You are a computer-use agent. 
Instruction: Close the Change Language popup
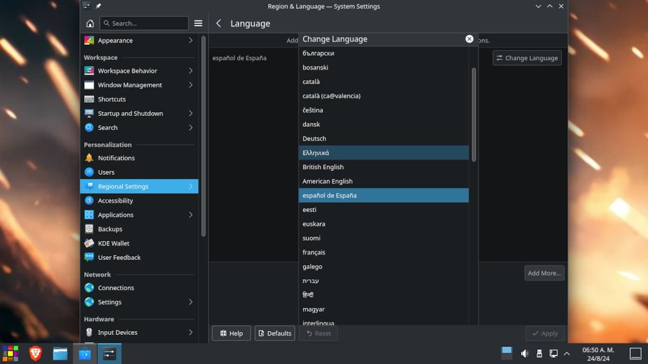tap(469, 39)
